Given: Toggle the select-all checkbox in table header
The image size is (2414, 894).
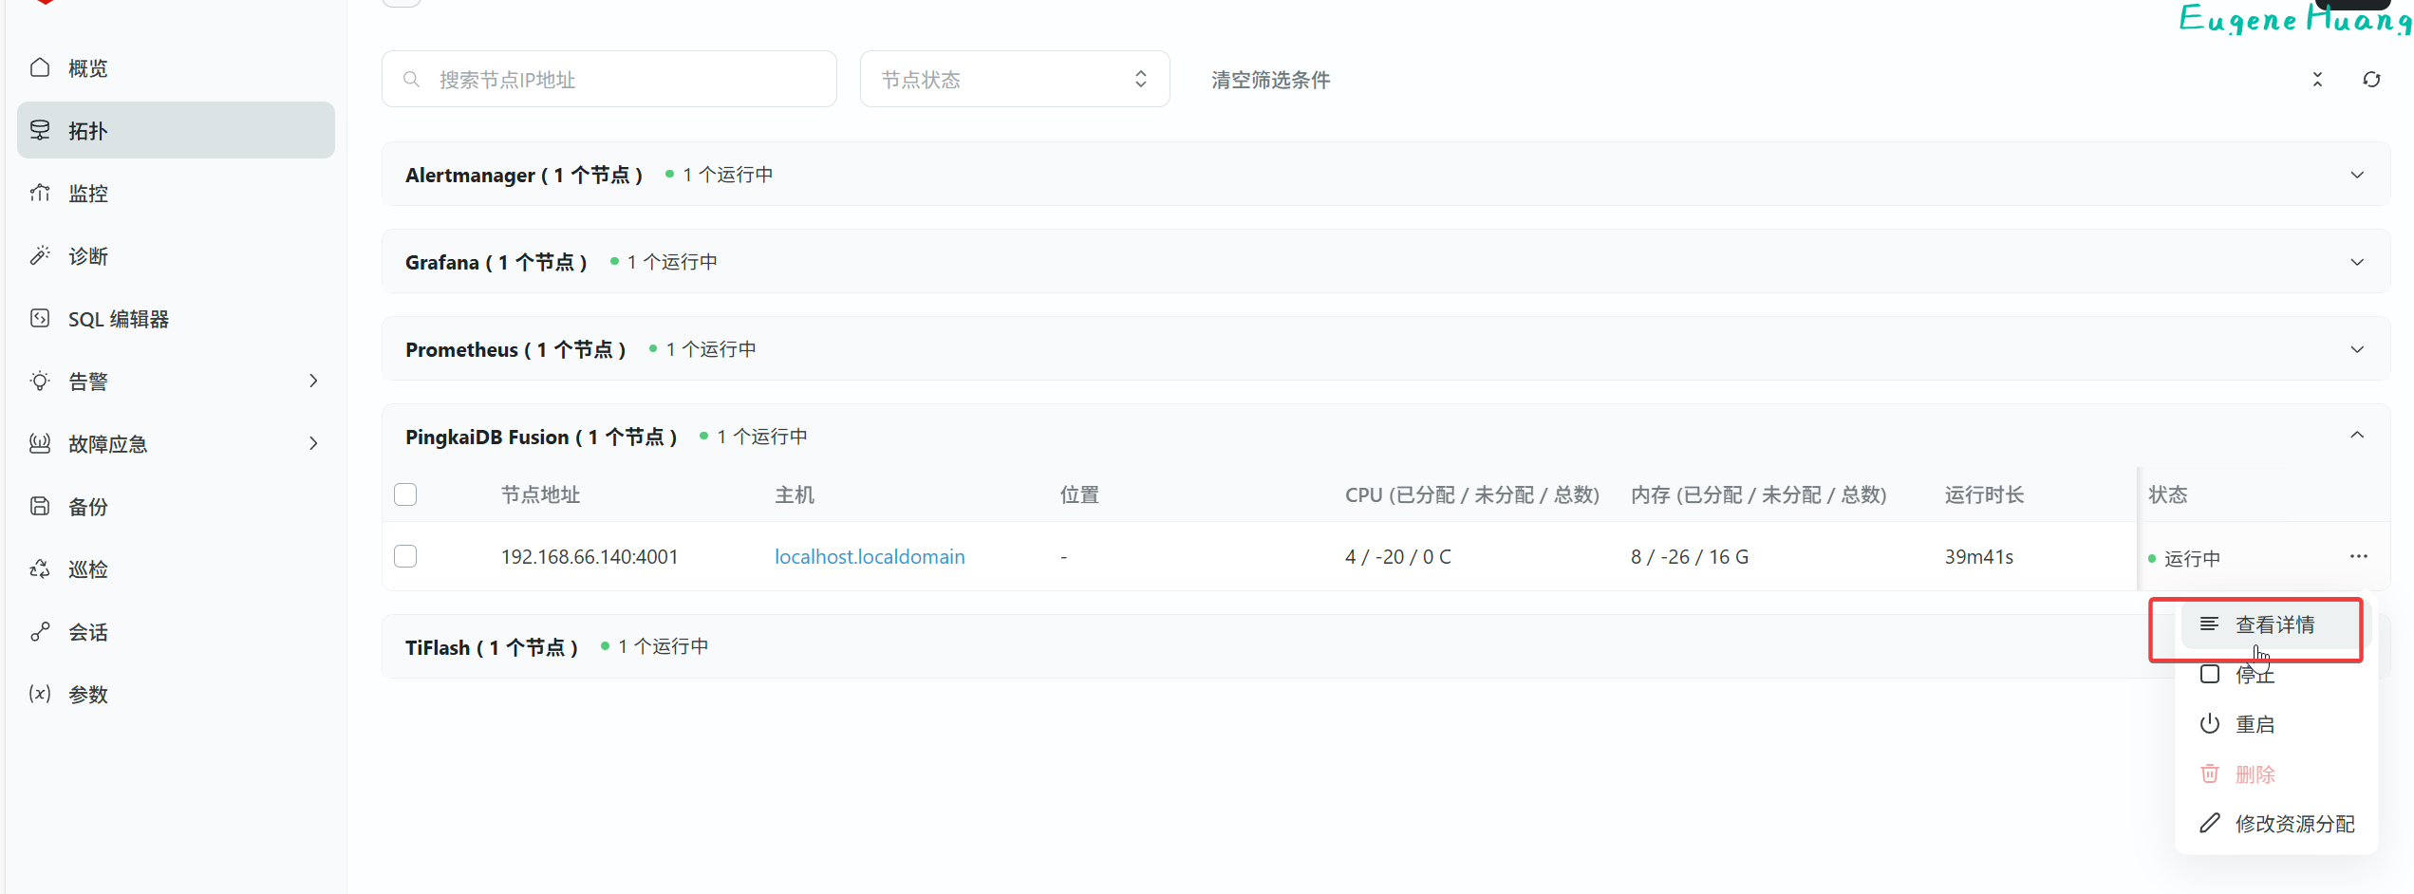Looking at the screenshot, I should tap(405, 494).
